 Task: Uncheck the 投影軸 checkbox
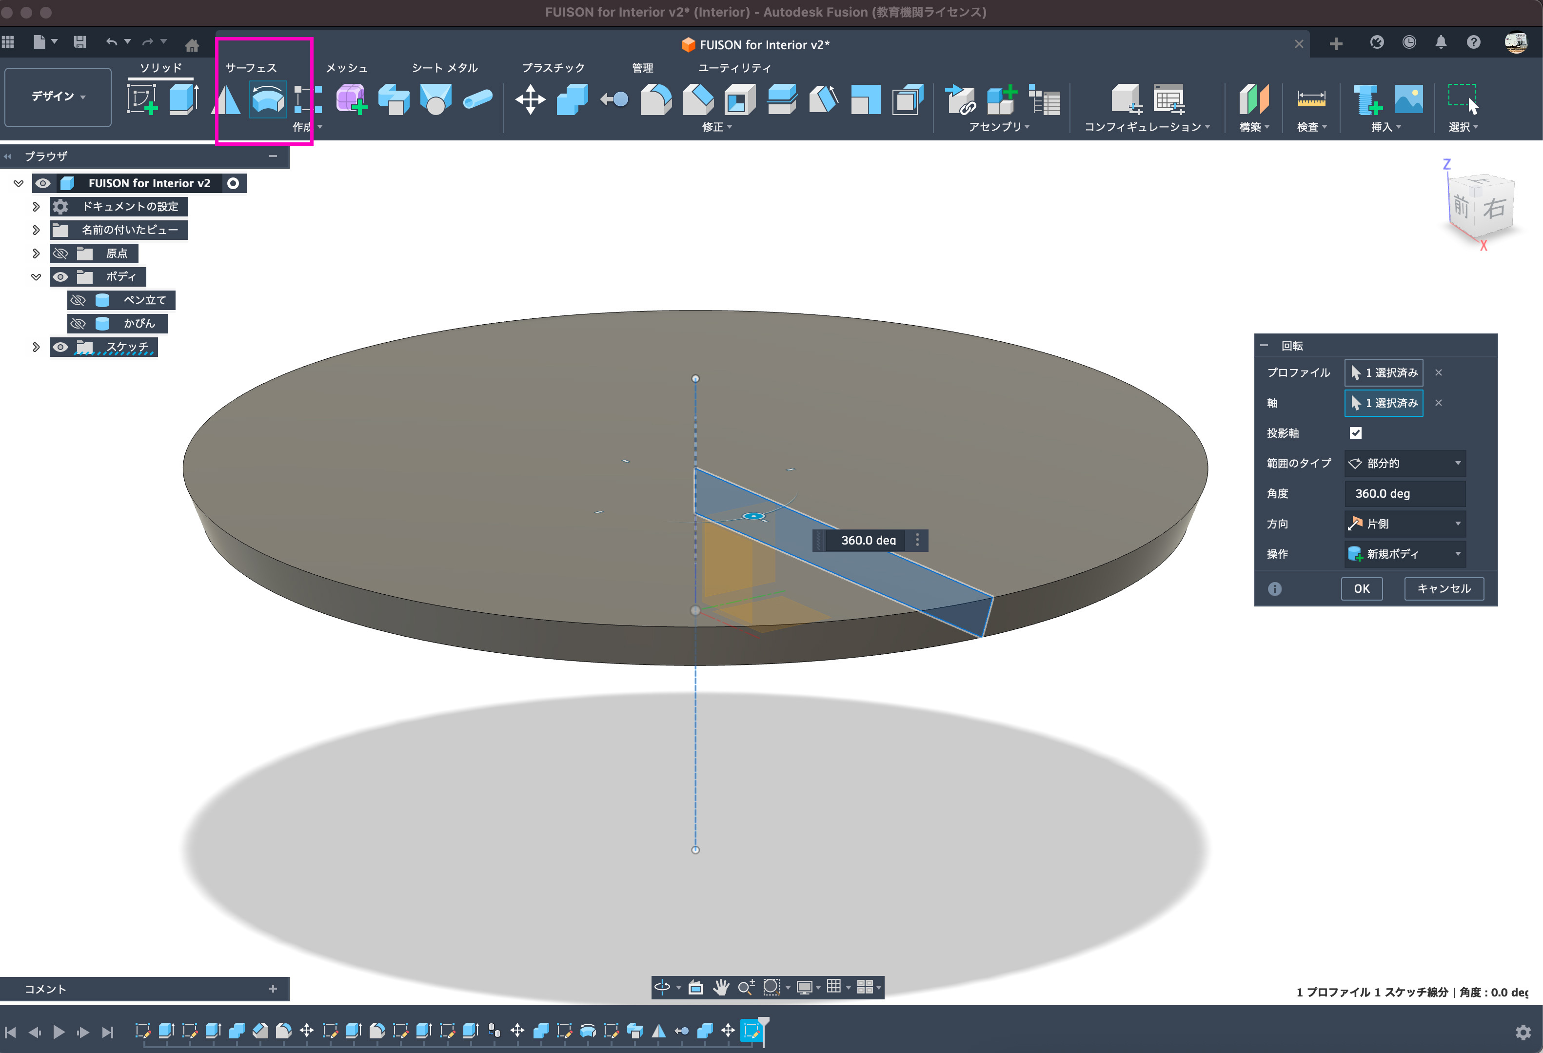click(1355, 433)
